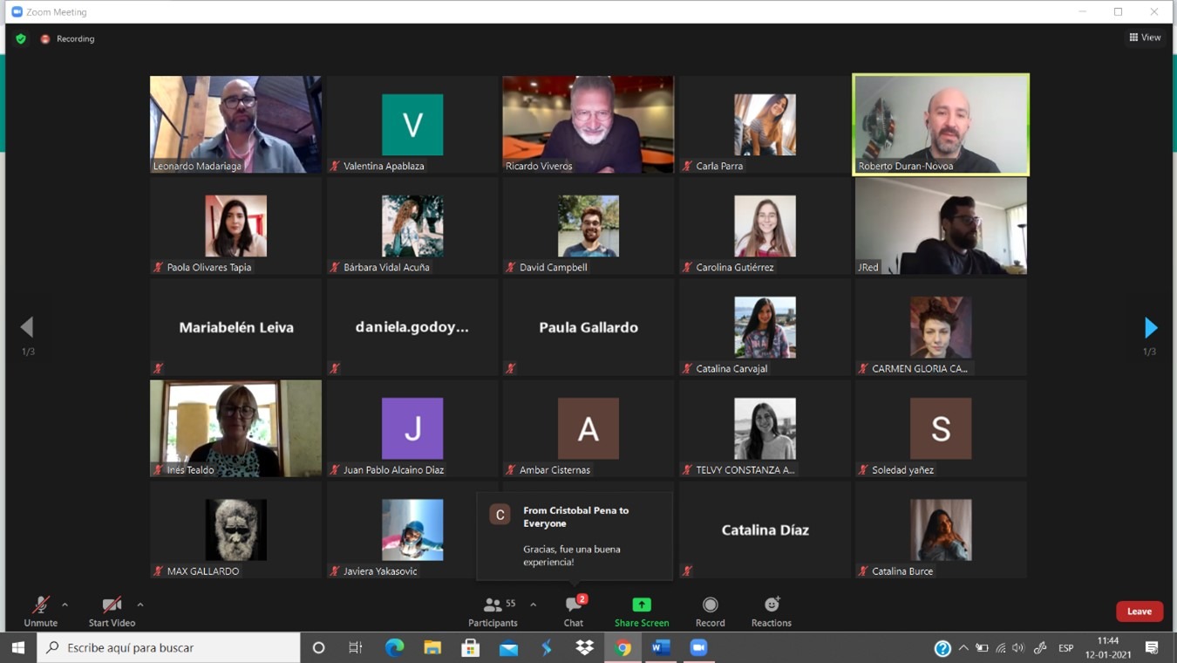Click the green encryption shield icon

[21, 39]
